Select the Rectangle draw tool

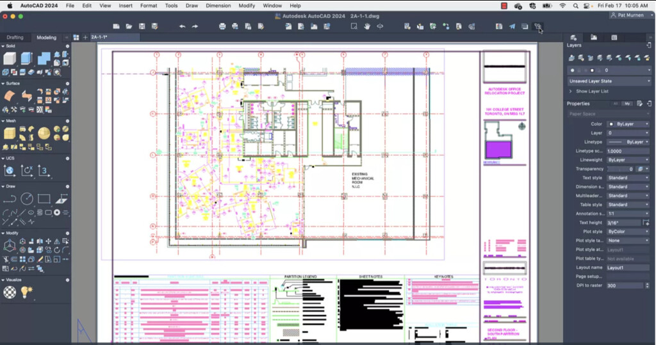[x=44, y=199]
